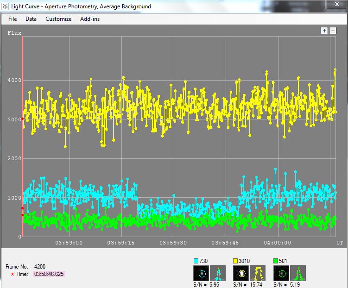
Task: Click the cyan color swatch beside 730
Action: (196, 261)
